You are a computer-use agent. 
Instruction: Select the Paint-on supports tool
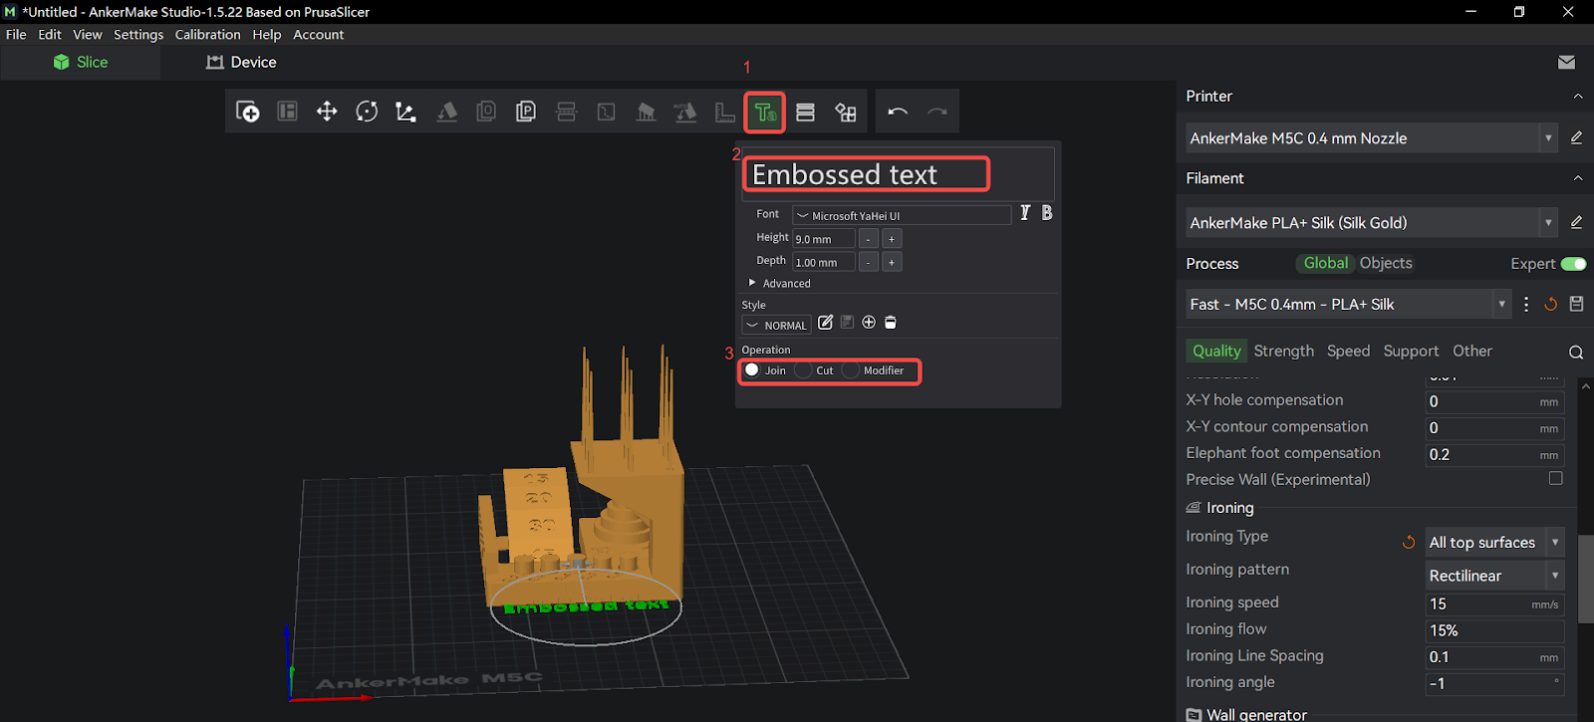[646, 112]
